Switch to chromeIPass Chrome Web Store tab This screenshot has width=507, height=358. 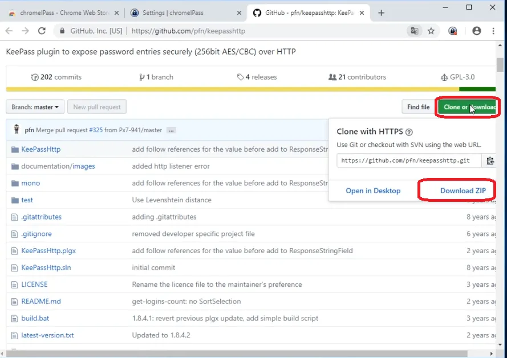click(x=63, y=13)
